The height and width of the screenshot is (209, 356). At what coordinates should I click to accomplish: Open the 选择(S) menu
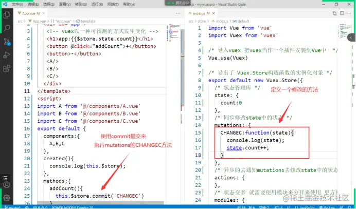(x=49, y=4)
